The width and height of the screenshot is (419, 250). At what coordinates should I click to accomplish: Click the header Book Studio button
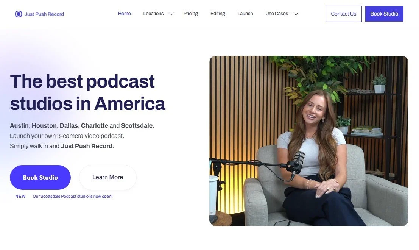384,14
